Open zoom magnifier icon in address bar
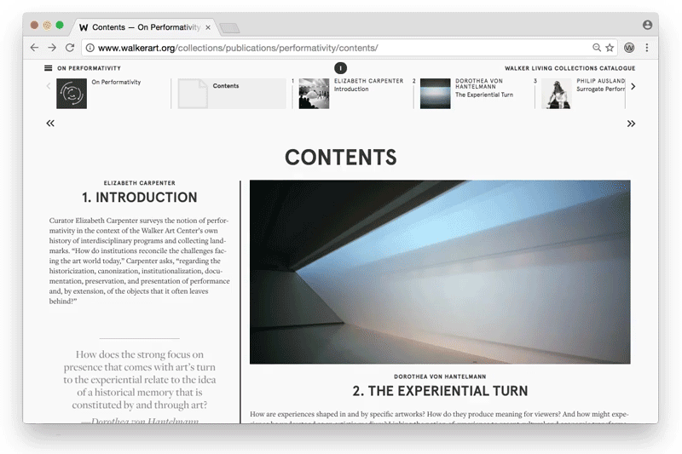This screenshot has height=454, width=682. pos(596,48)
